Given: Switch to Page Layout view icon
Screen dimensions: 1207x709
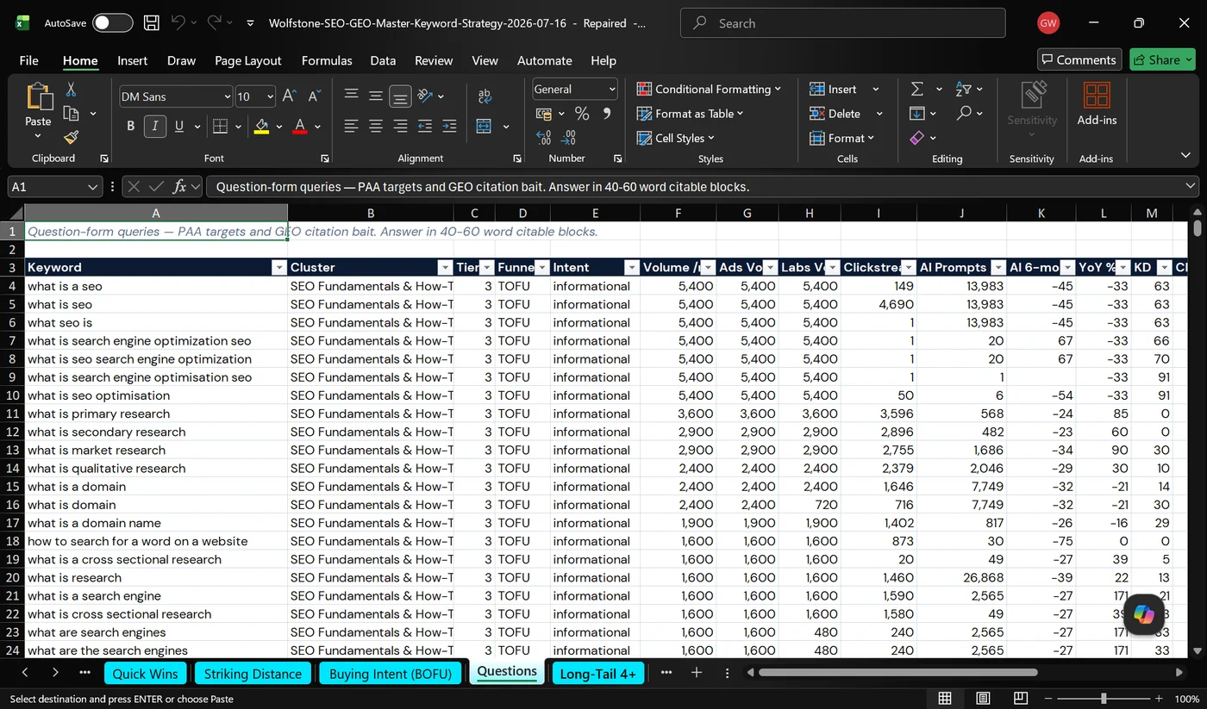Looking at the screenshot, I should coord(983,699).
